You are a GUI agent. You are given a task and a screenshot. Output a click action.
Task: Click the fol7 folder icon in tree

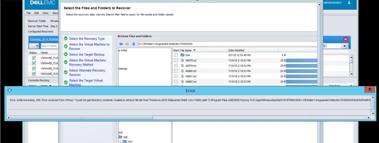tap(125, 141)
